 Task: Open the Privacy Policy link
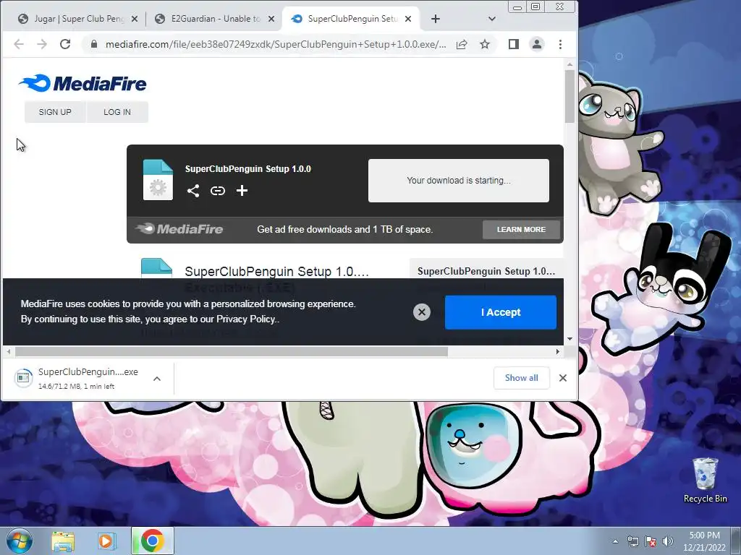click(x=246, y=319)
